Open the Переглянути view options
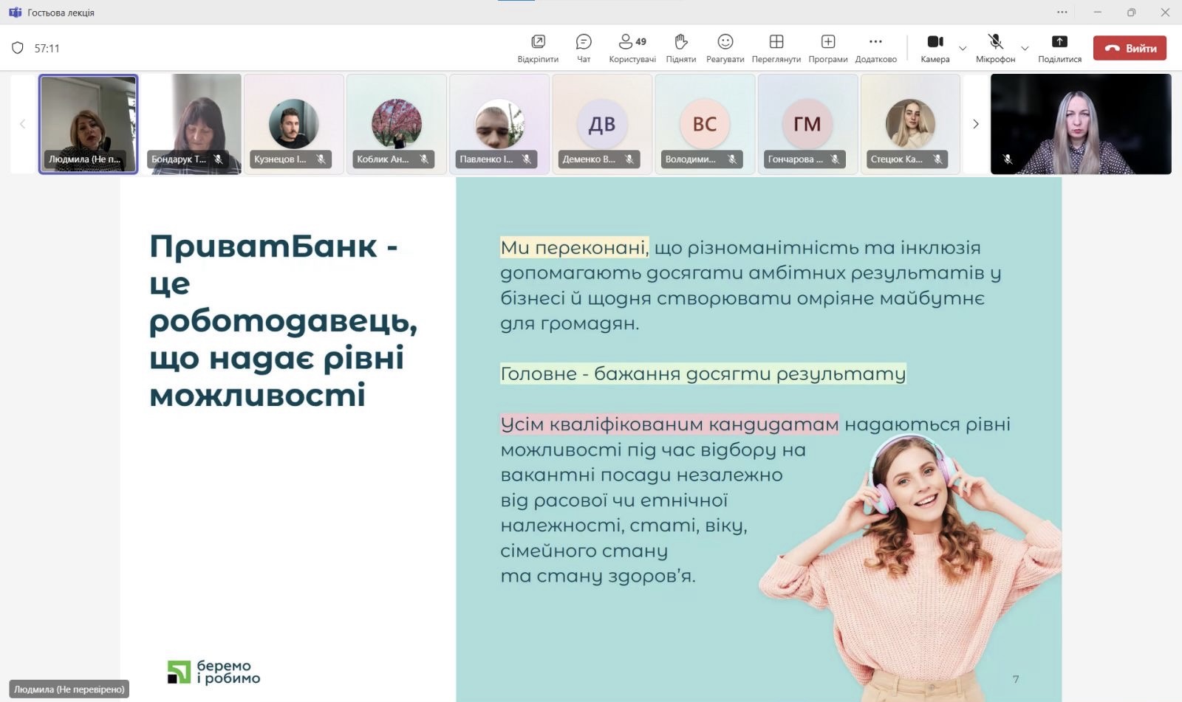This screenshot has width=1182, height=702. coord(776,48)
